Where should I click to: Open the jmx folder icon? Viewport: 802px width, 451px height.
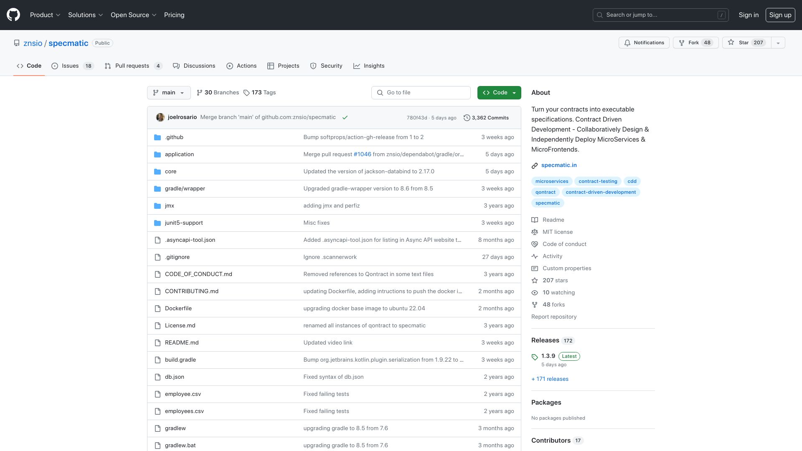[157, 206]
